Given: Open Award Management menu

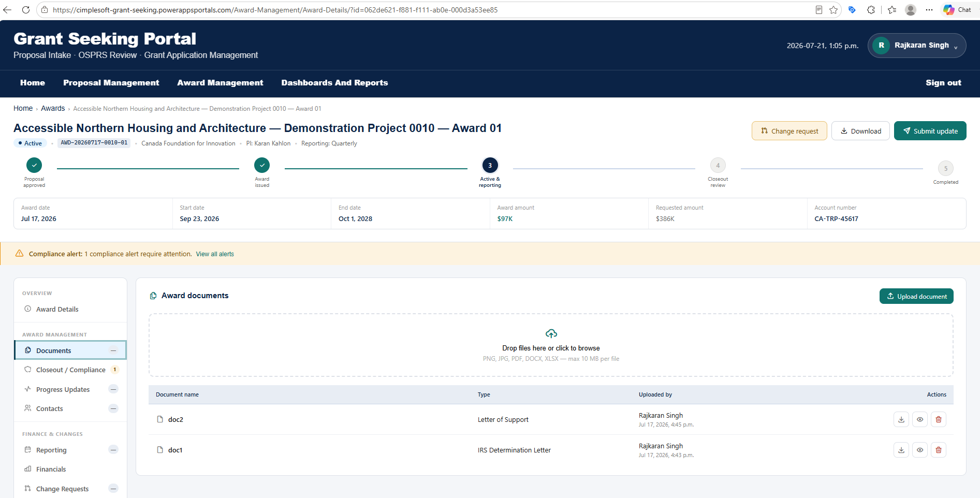Looking at the screenshot, I should point(220,83).
